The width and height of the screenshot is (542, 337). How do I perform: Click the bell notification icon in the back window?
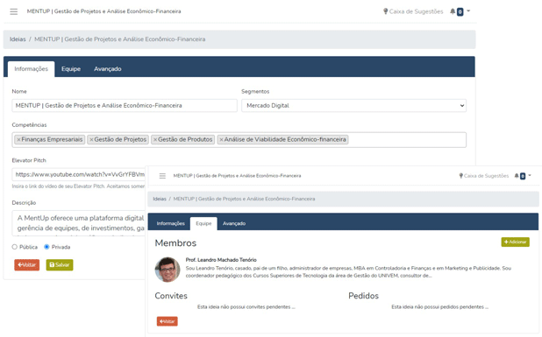pos(453,11)
